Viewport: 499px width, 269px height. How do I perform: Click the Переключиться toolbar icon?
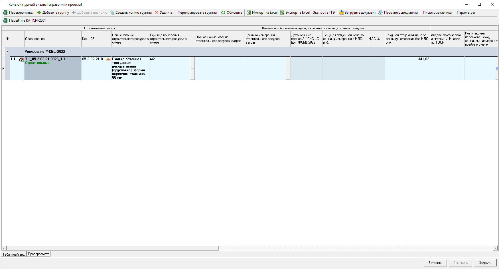pyautogui.click(x=5, y=13)
